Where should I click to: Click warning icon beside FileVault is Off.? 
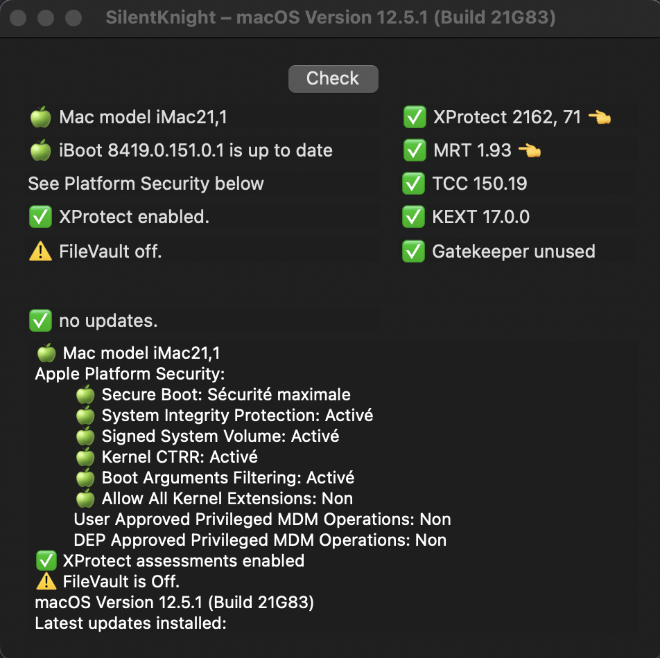pyautogui.click(x=46, y=582)
